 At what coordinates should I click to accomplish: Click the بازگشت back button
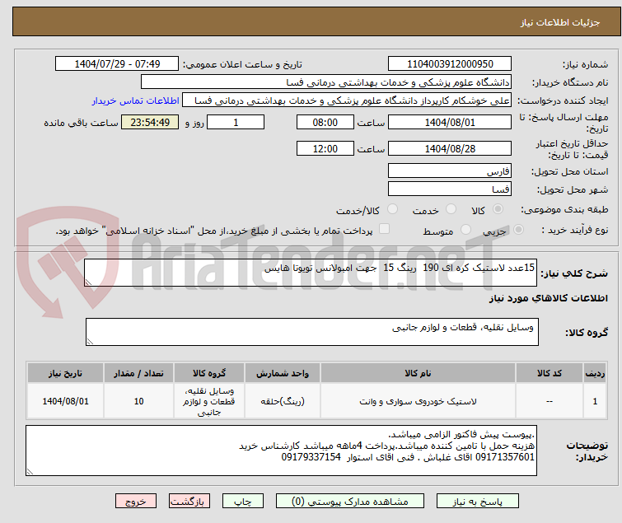pyautogui.click(x=189, y=502)
